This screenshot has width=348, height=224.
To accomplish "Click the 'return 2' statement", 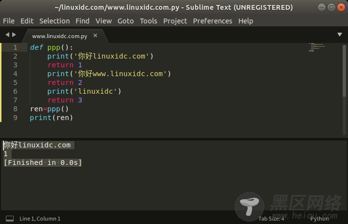I will pyautogui.click(x=65, y=82).
